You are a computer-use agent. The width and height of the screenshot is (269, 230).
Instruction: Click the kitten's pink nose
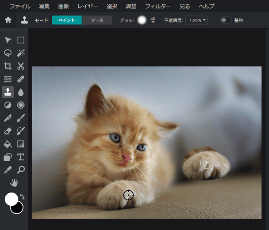coord(127,158)
